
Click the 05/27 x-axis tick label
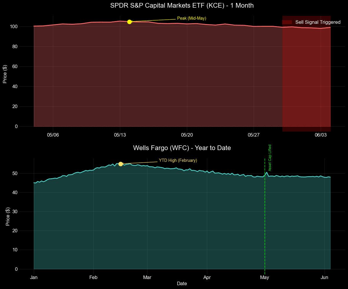coord(254,135)
